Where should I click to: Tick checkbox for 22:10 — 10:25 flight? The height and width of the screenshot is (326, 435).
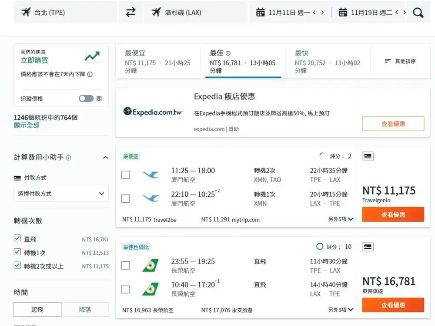pyautogui.click(x=126, y=198)
